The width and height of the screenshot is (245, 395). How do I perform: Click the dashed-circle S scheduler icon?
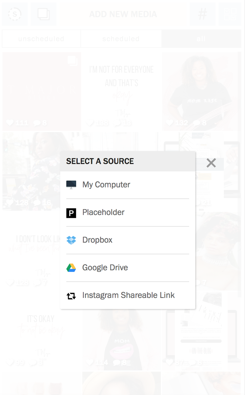(x=15, y=14)
